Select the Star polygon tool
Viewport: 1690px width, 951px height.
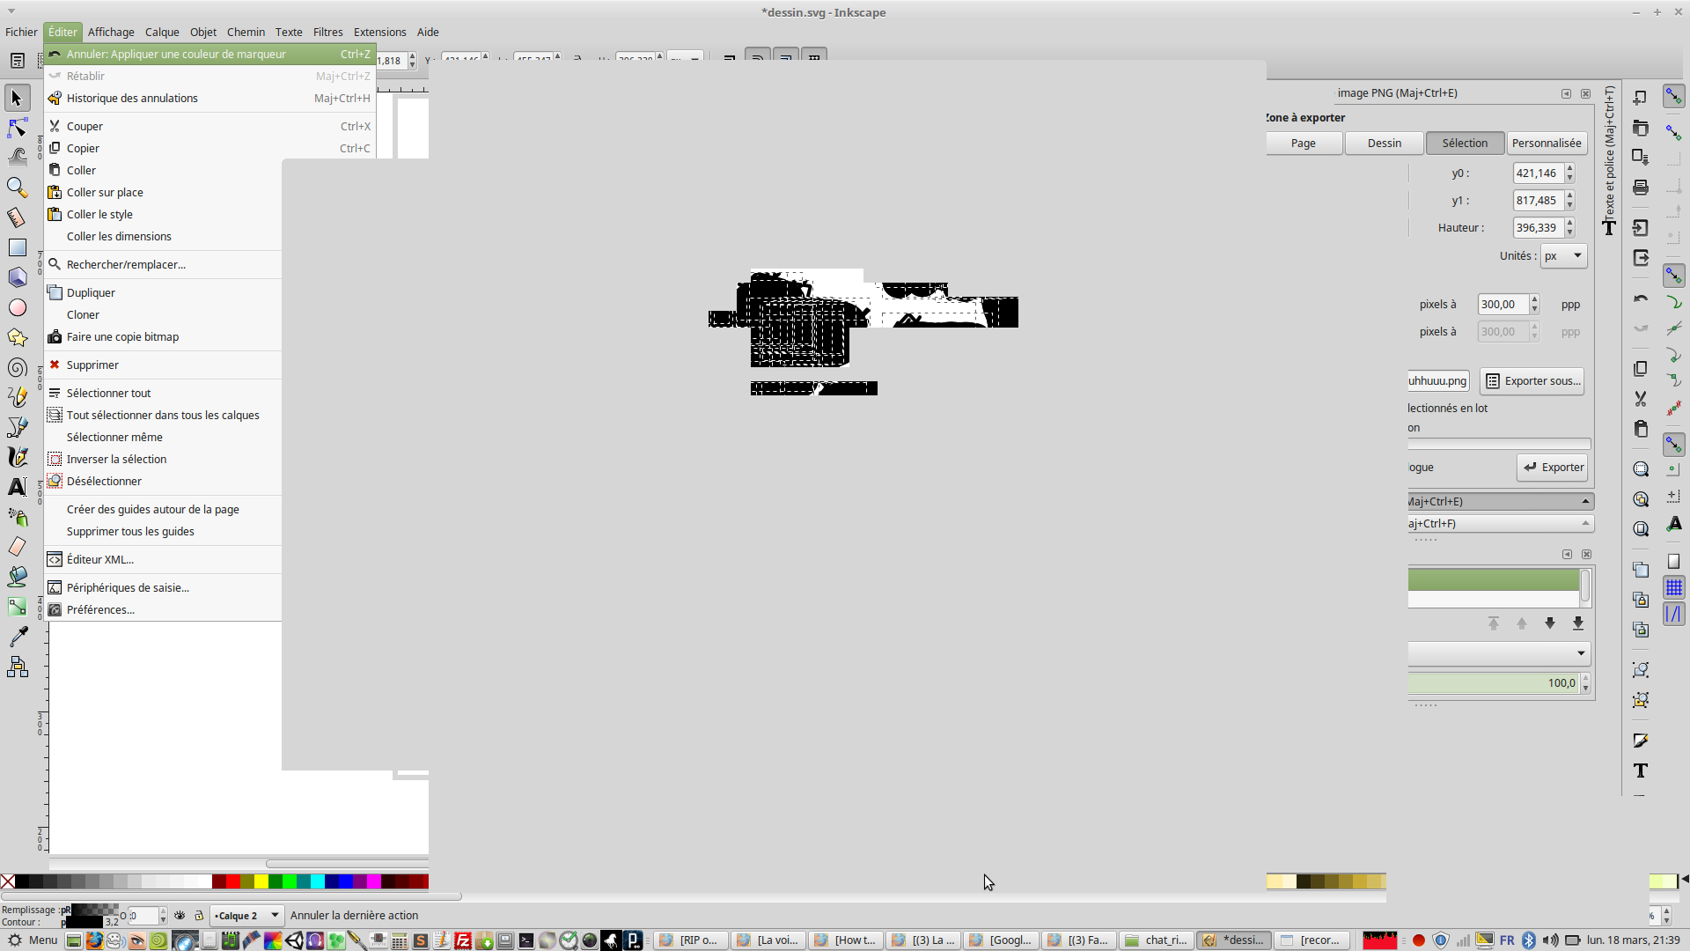click(17, 338)
